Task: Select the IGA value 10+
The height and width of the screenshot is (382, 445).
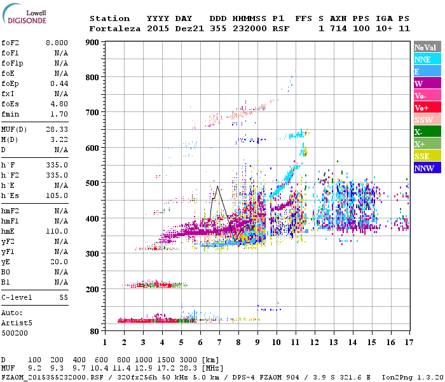Action: coord(384,29)
